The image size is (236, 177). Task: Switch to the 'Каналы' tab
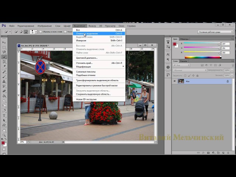pos(183,61)
